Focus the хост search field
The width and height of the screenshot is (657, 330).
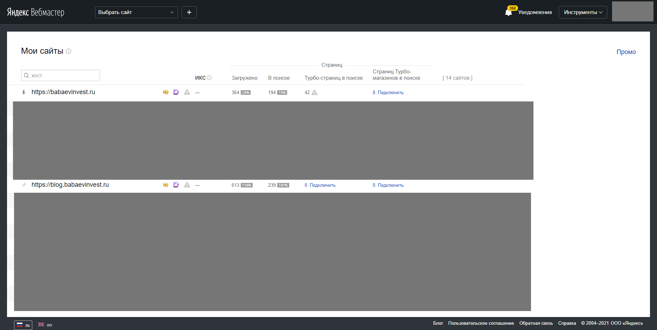[x=60, y=75]
